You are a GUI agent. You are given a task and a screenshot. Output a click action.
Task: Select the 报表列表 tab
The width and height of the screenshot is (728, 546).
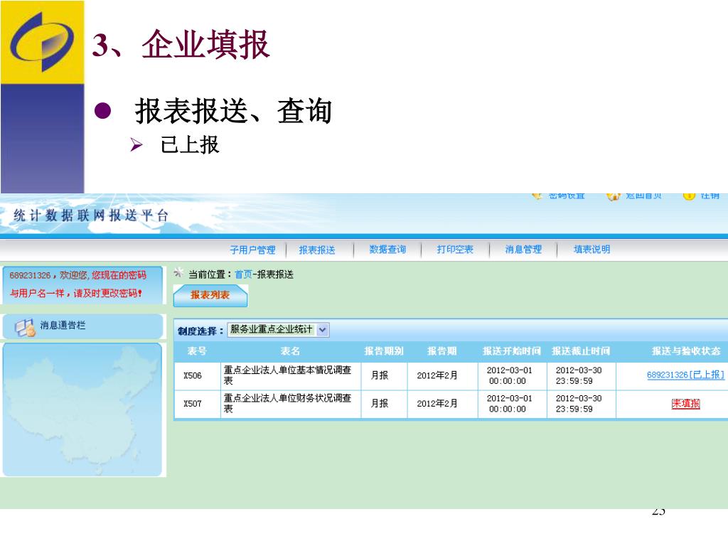210,295
